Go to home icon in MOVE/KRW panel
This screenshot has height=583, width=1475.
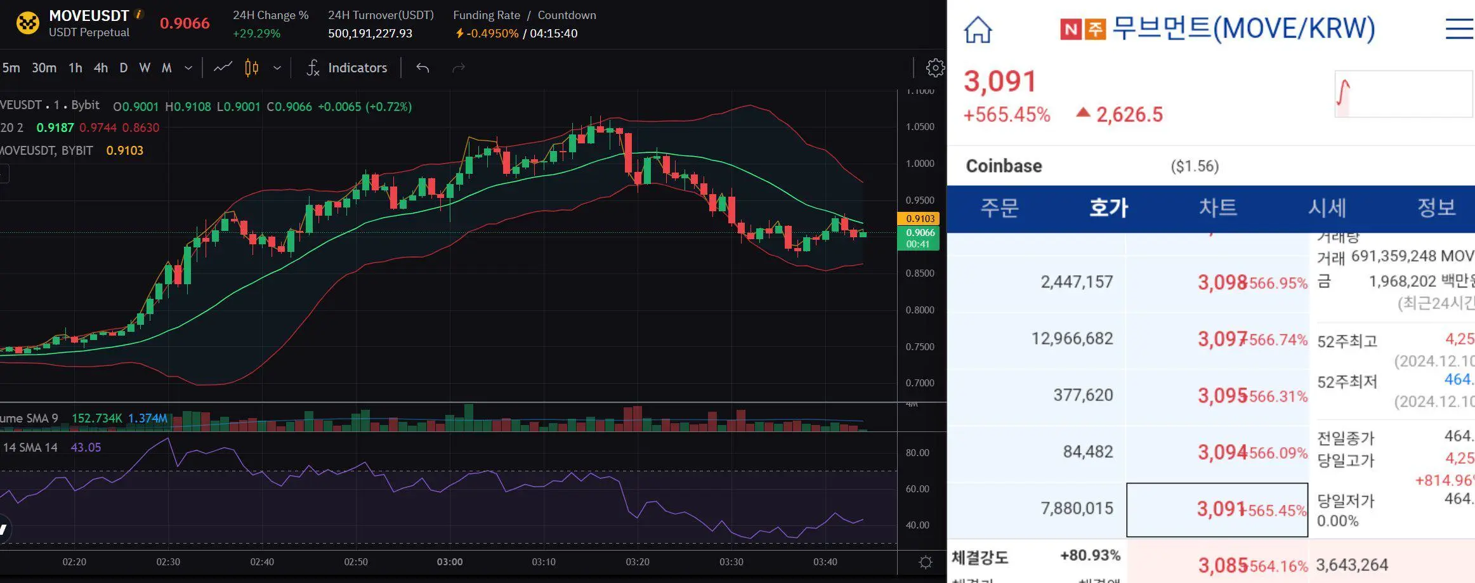pos(978,29)
